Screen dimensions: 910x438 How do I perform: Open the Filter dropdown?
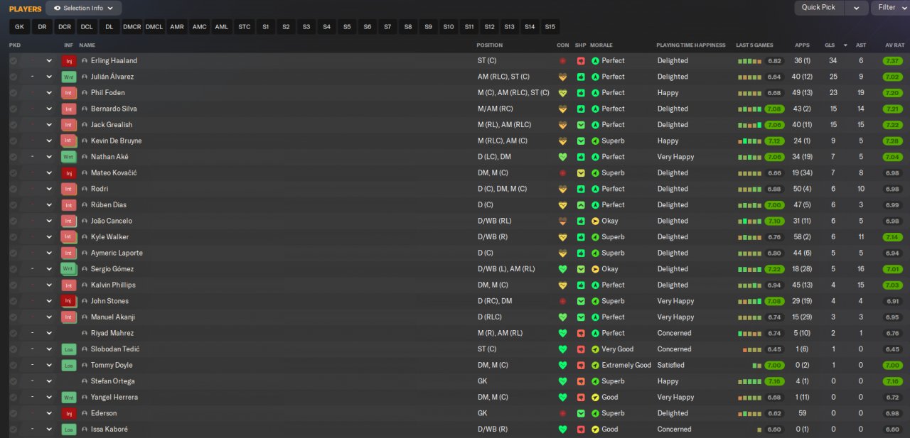[892, 8]
